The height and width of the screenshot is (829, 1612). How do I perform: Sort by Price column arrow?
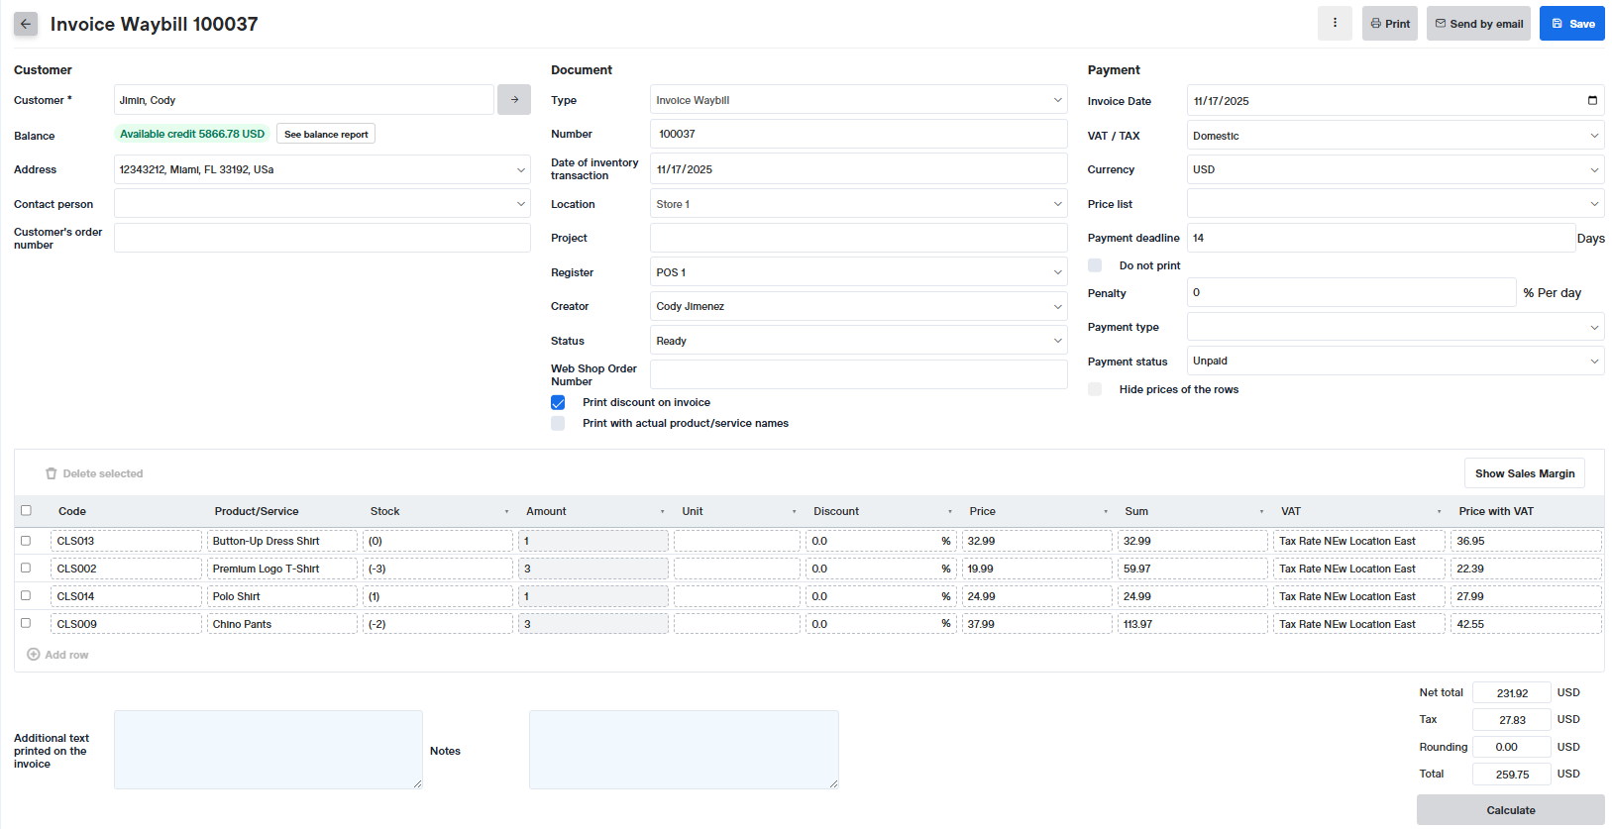pos(1106,512)
